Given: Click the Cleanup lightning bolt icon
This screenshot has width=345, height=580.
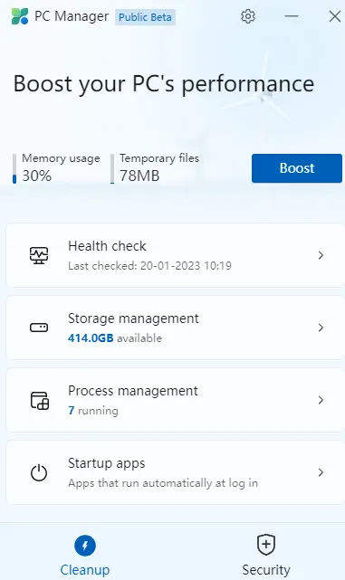Looking at the screenshot, I should click(85, 546).
